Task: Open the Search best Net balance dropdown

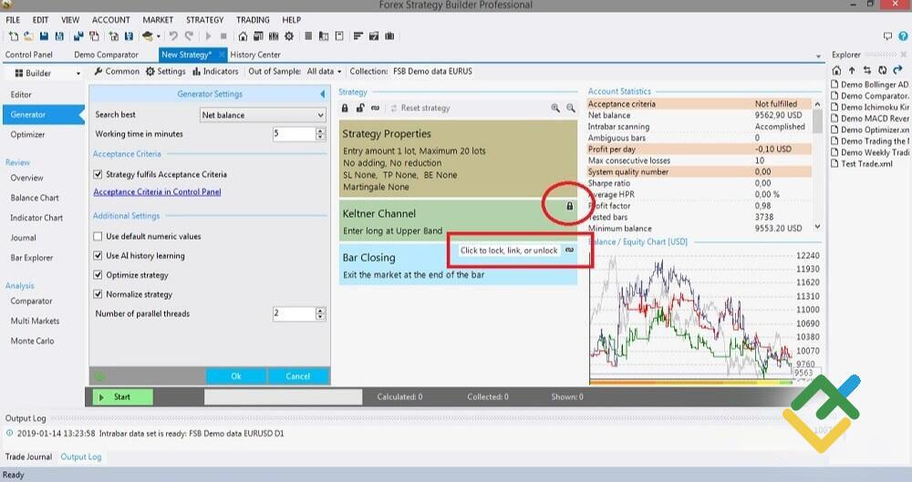Action: pyautogui.click(x=263, y=115)
